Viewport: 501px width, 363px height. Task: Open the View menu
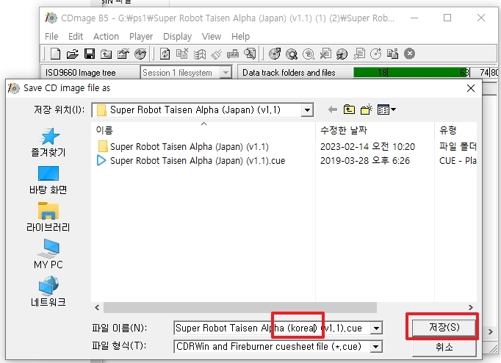coord(212,37)
